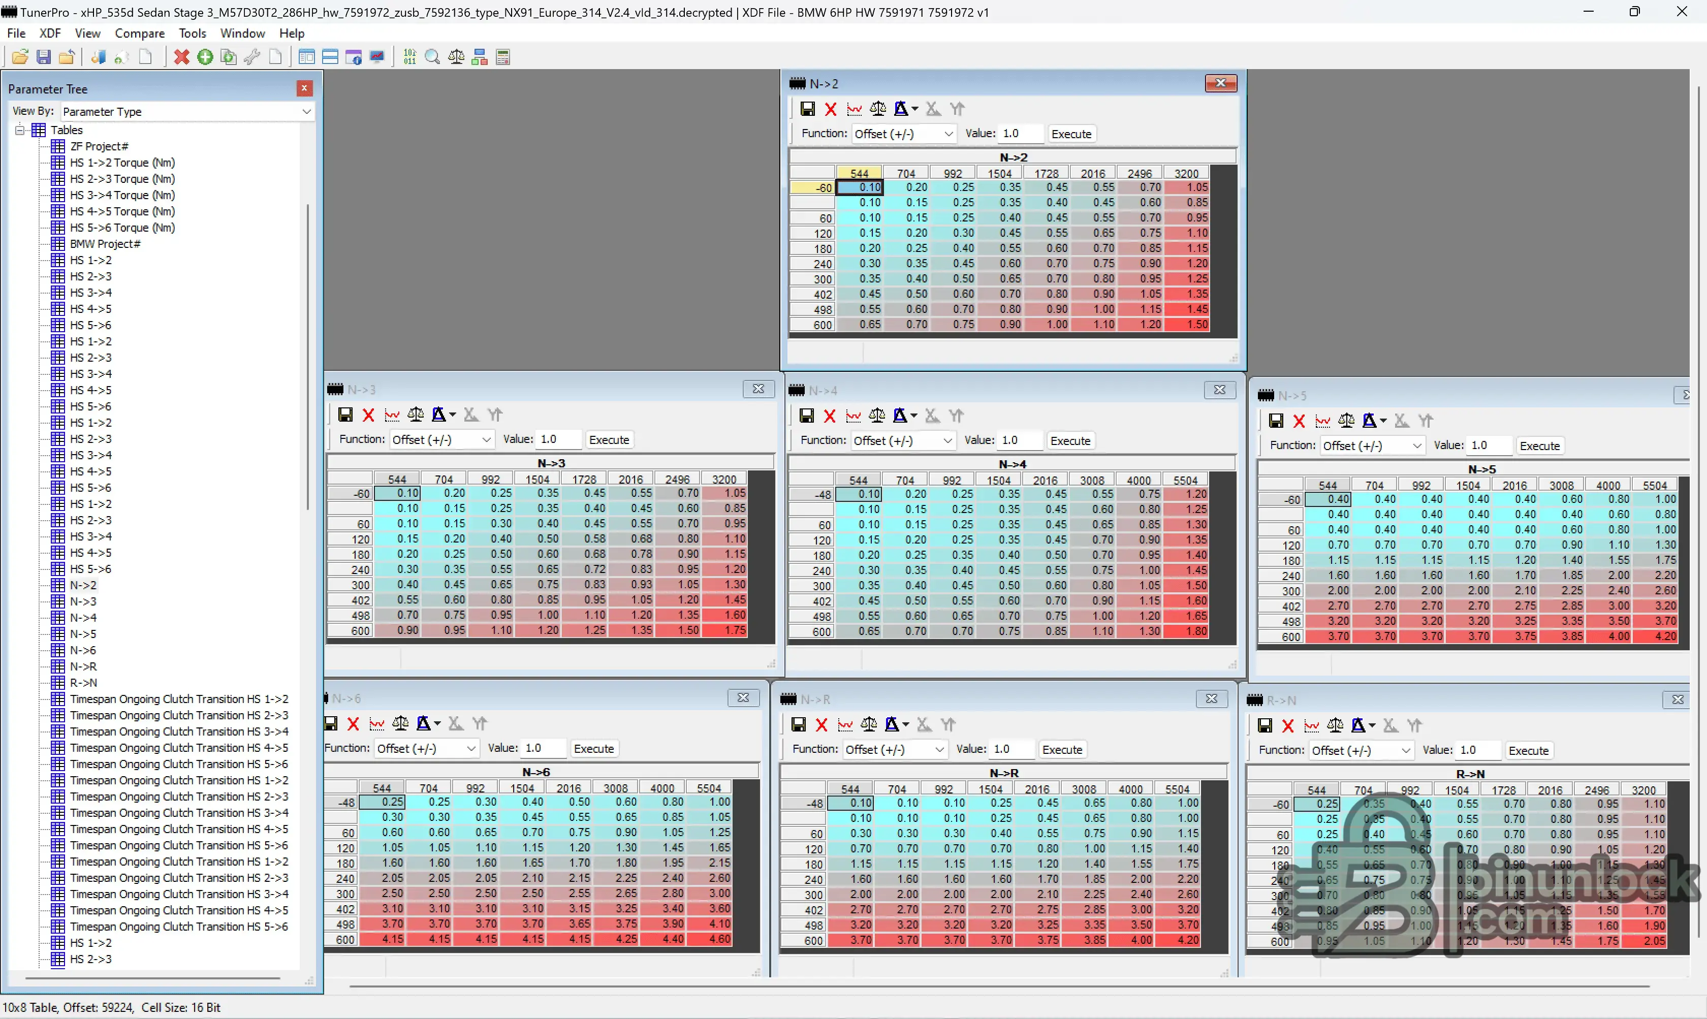Collapse the Tables tree node

coord(20,130)
